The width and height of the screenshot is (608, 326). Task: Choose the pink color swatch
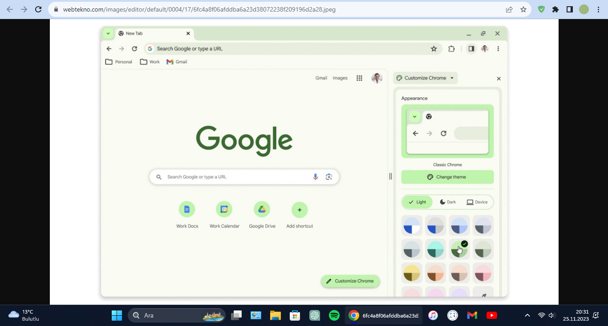point(483,273)
